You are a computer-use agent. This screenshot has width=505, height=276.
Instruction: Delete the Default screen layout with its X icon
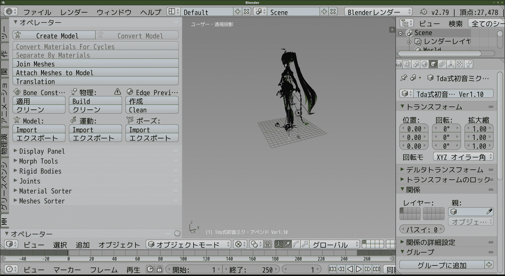click(x=246, y=12)
